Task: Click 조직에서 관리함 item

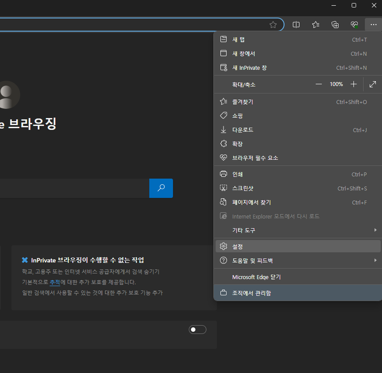Action: click(298, 293)
